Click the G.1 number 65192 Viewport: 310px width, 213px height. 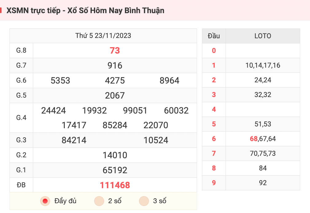click(x=115, y=170)
